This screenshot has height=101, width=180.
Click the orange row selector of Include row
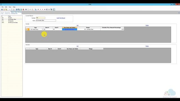tap(28, 29)
